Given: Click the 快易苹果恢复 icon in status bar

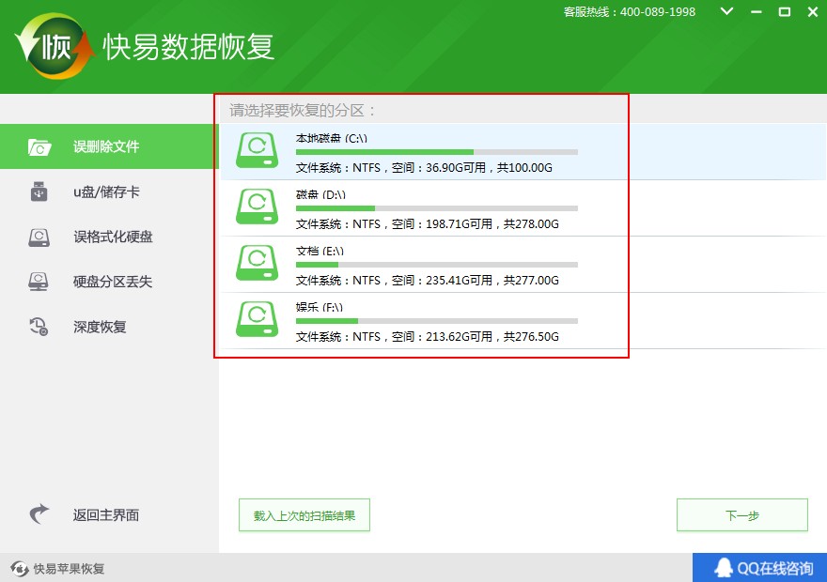Looking at the screenshot, I should click(19, 569).
